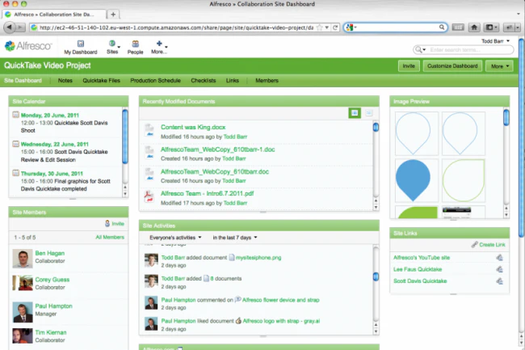Click the Customize Dashboard button
Screen dimensions: 525x350
pos(452,66)
